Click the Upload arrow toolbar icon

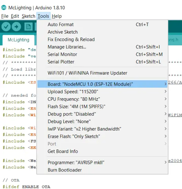(x=17, y=27)
